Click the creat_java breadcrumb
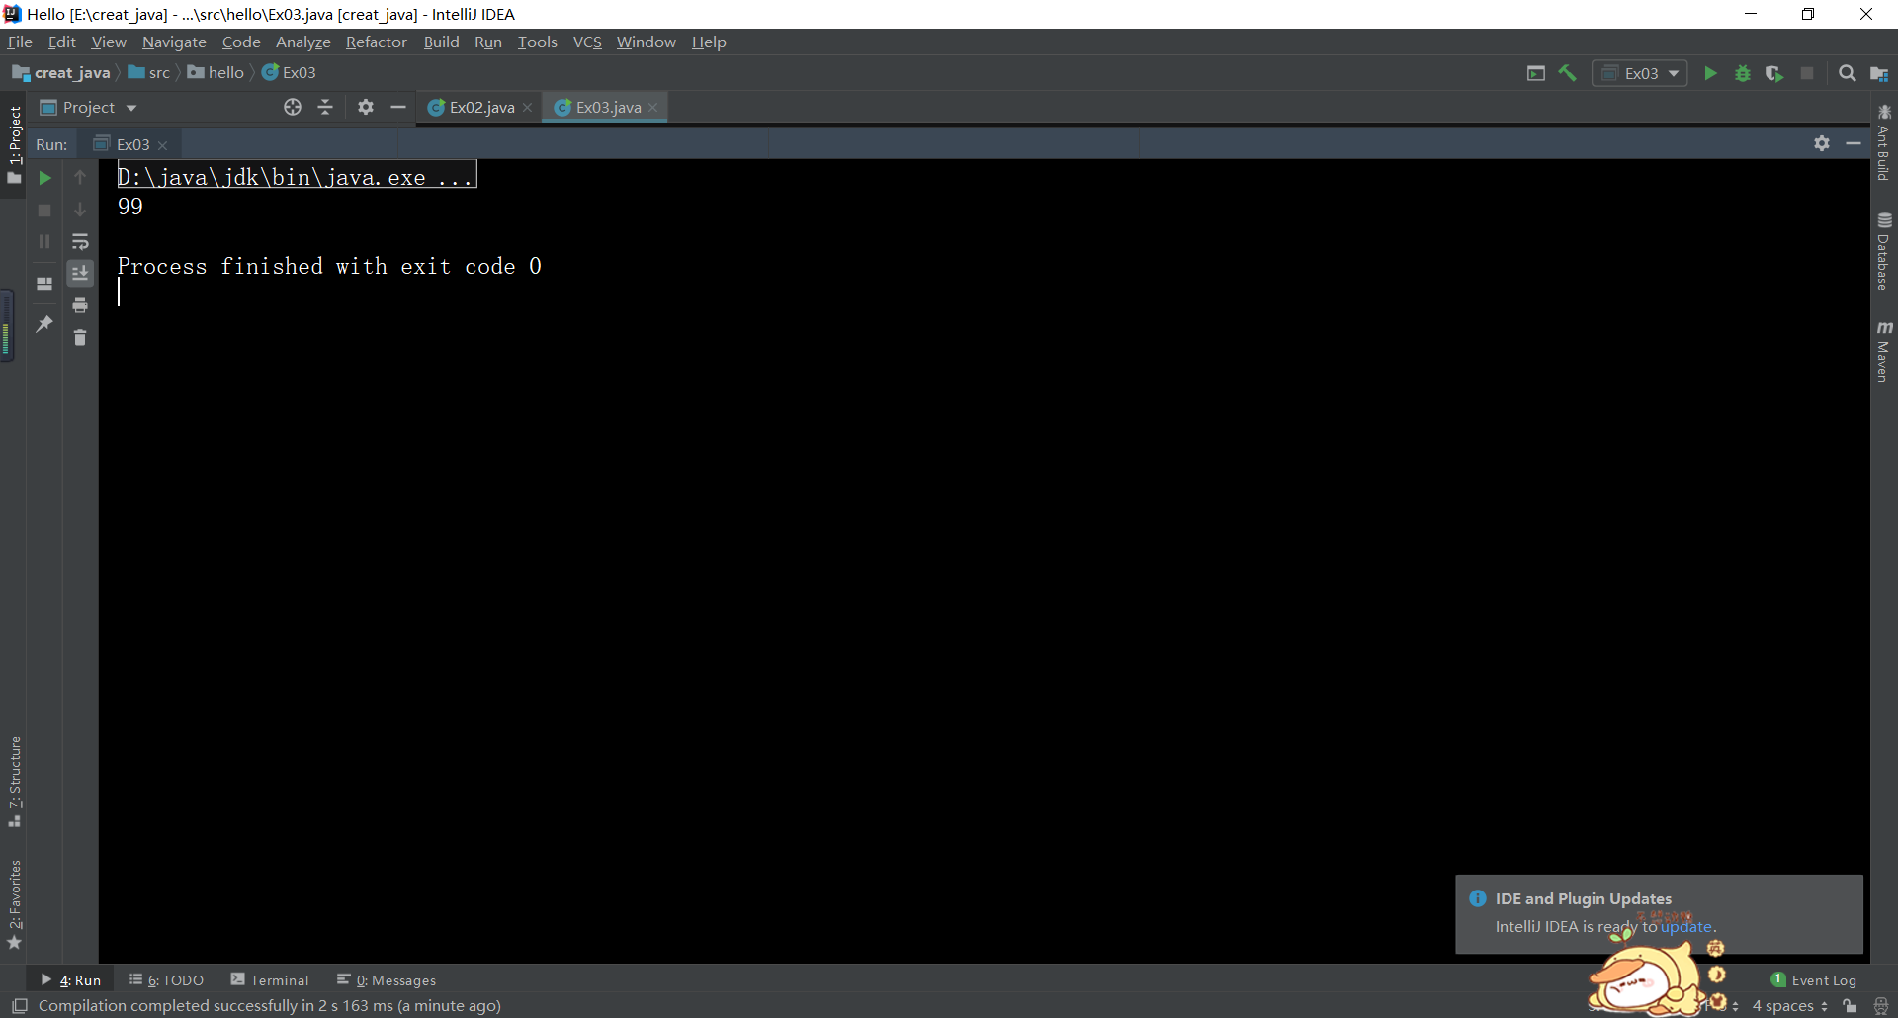The height and width of the screenshot is (1018, 1898). point(61,73)
